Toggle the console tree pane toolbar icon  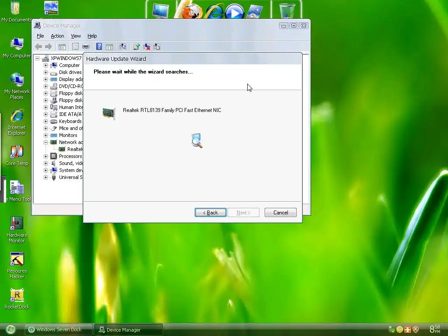pos(62,46)
